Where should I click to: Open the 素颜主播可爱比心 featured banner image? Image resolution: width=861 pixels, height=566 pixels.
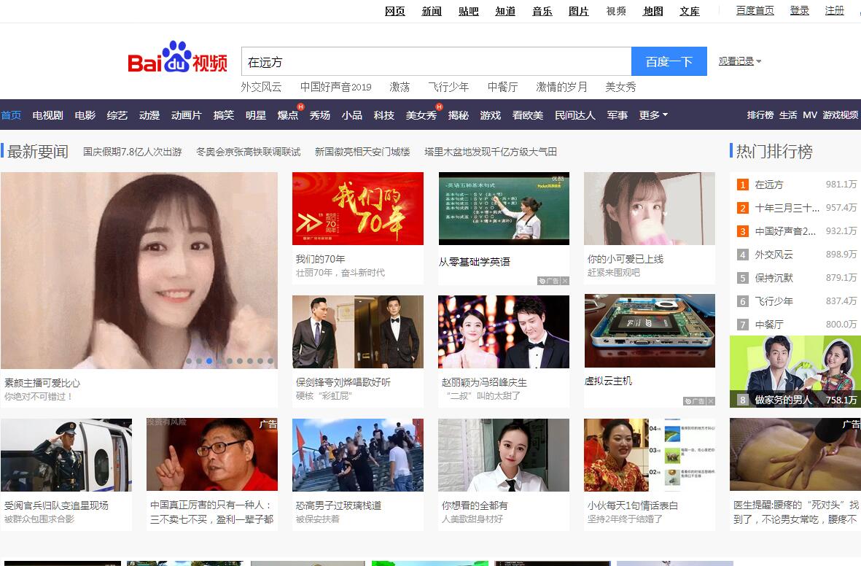[139, 271]
